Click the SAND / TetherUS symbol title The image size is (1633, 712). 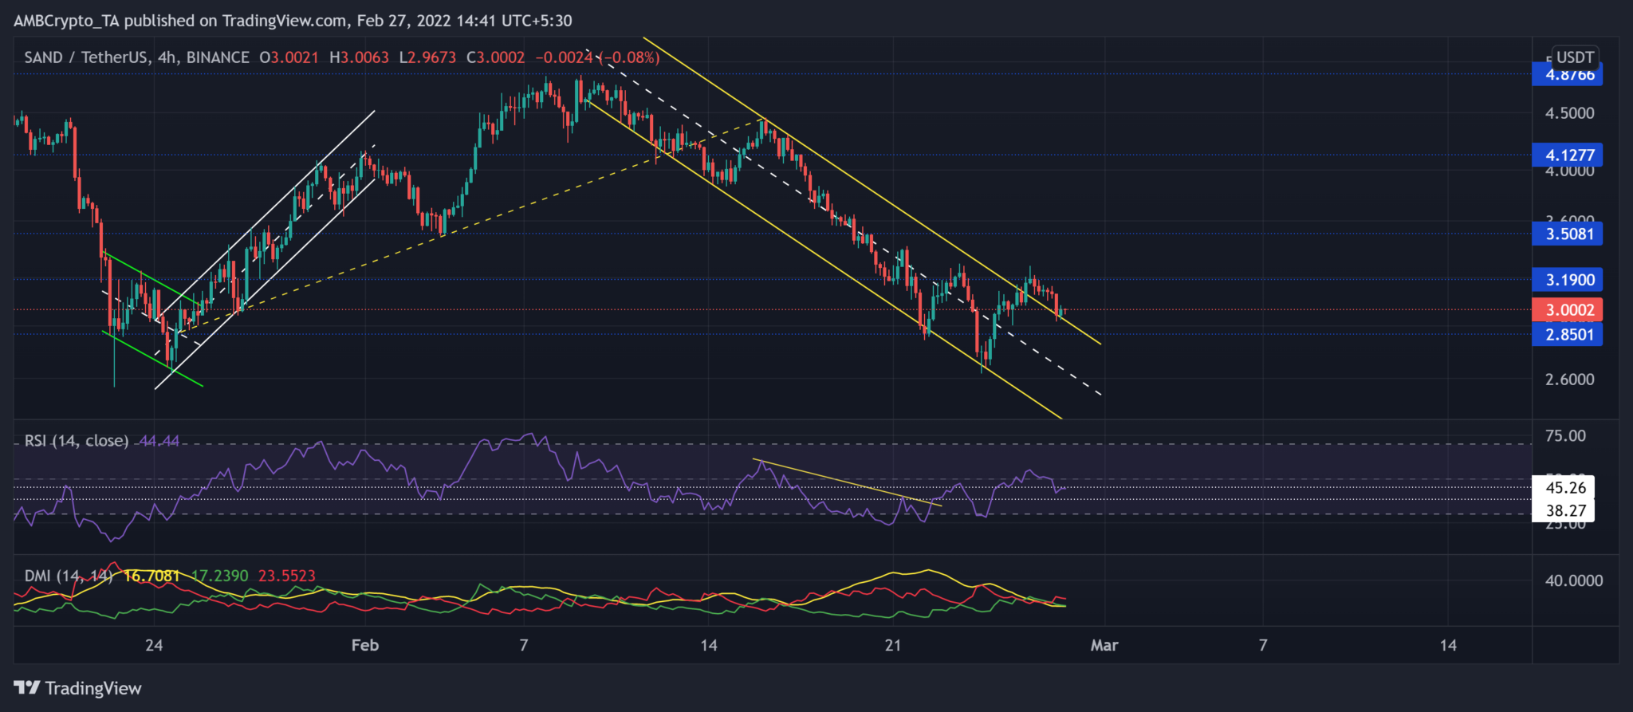click(x=86, y=57)
